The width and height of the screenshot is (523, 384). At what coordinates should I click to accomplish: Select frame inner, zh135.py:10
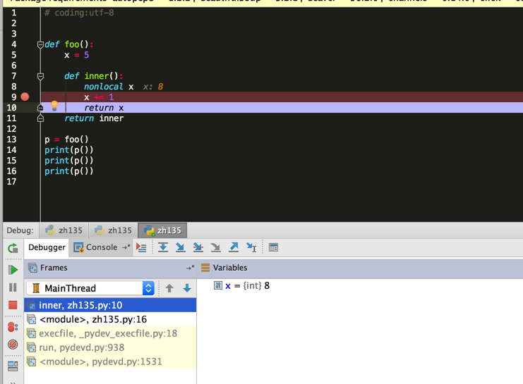pos(110,305)
